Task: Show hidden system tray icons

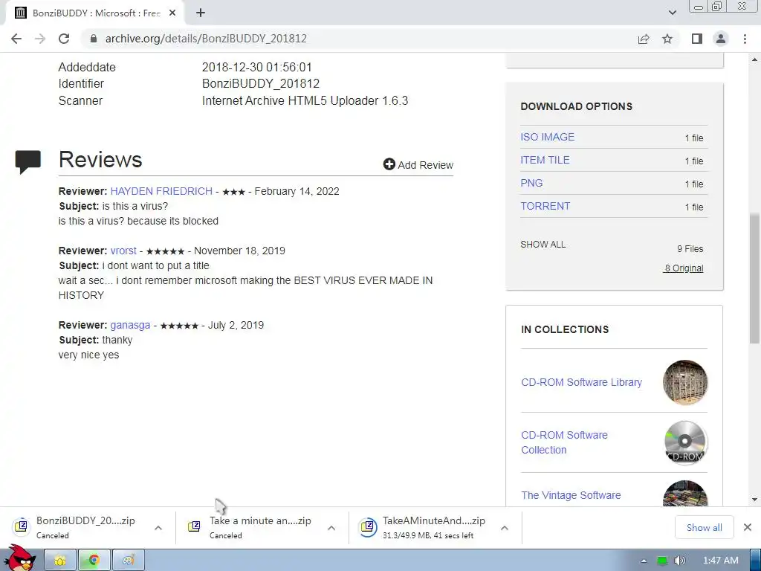Action: [x=644, y=561]
